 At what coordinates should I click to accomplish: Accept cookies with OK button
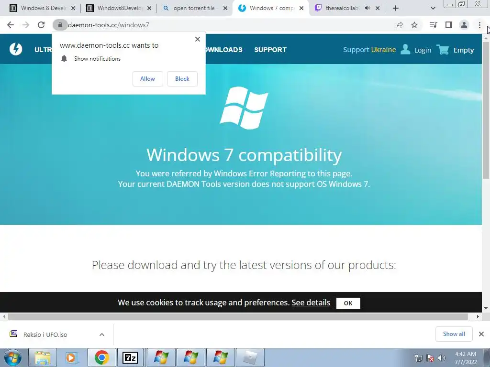(348, 303)
